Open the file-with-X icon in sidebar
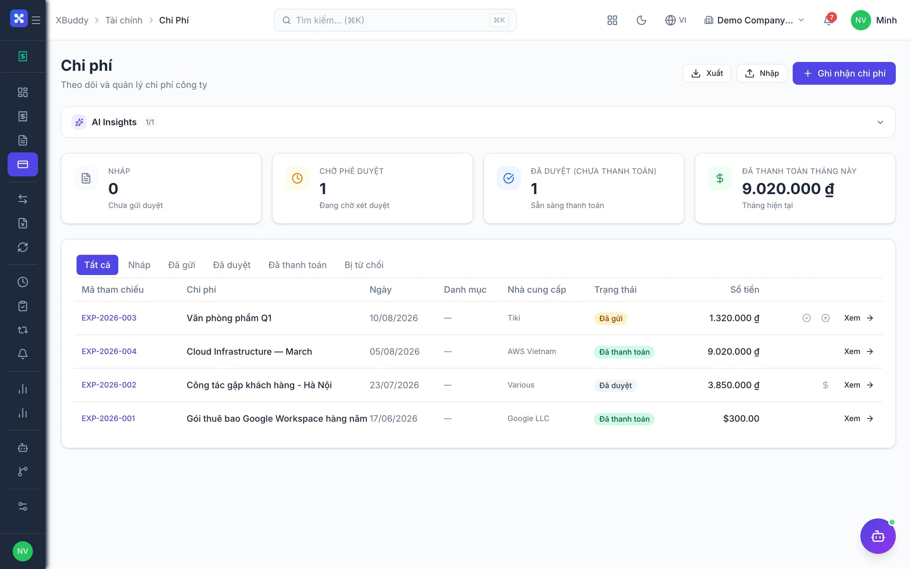Screen dimensions: 911x569 click(x=22, y=223)
